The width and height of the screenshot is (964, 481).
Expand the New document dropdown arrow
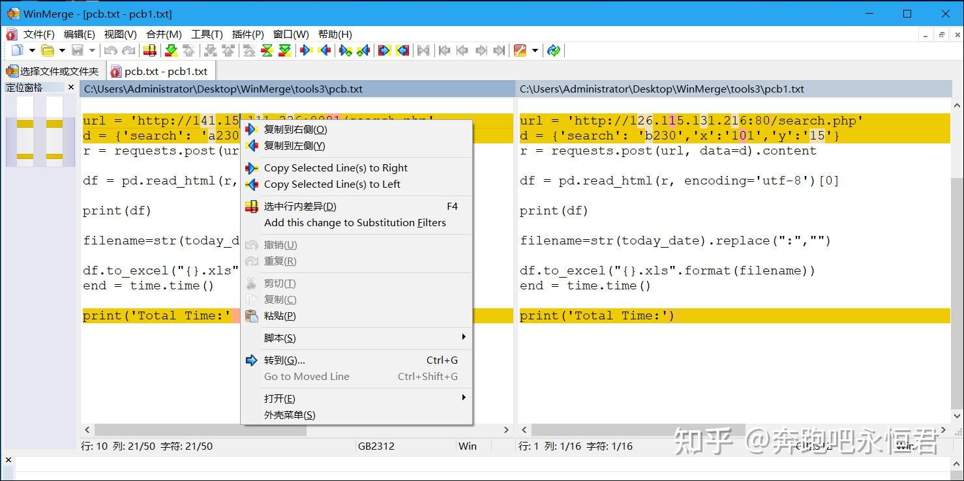click(x=31, y=50)
